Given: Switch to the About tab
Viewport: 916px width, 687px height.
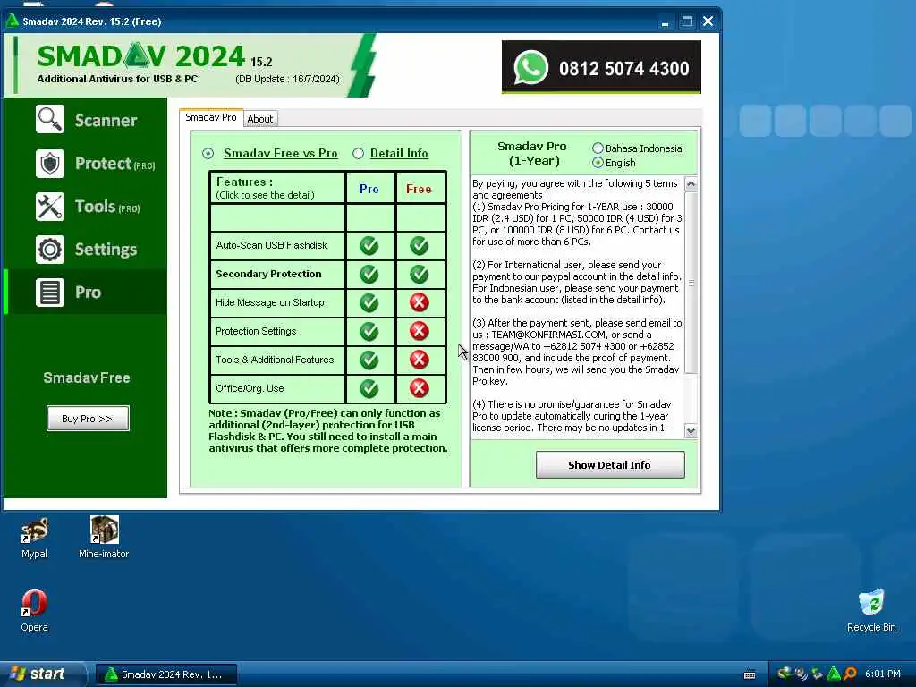Looking at the screenshot, I should (260, 119).
